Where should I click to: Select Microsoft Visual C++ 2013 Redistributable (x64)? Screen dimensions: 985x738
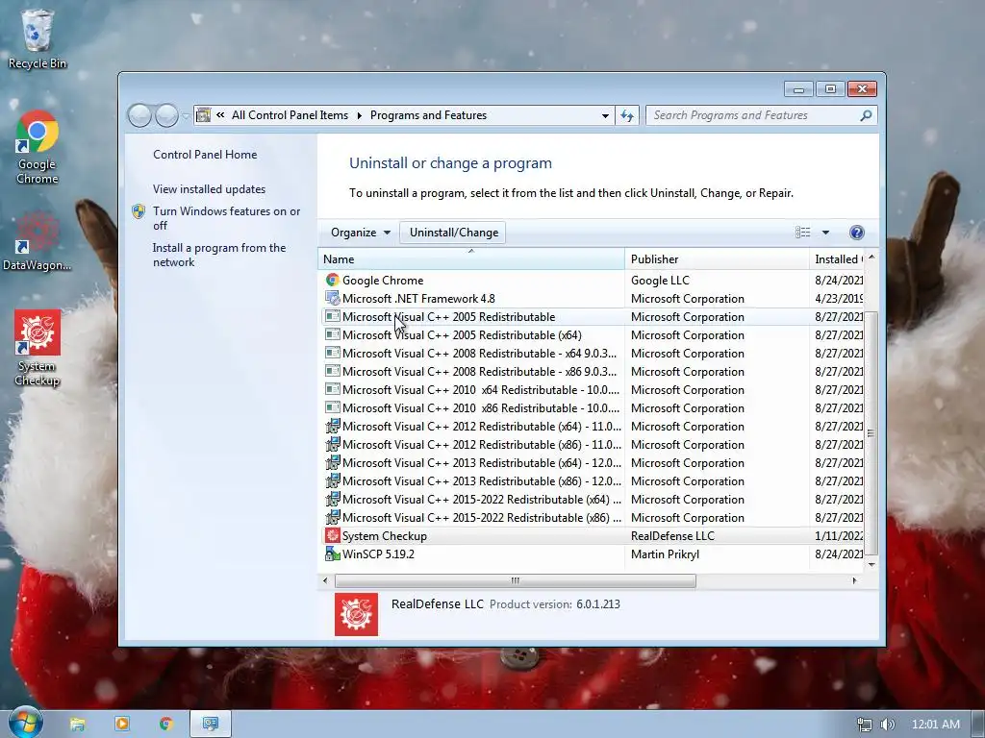tap(593, 462)
